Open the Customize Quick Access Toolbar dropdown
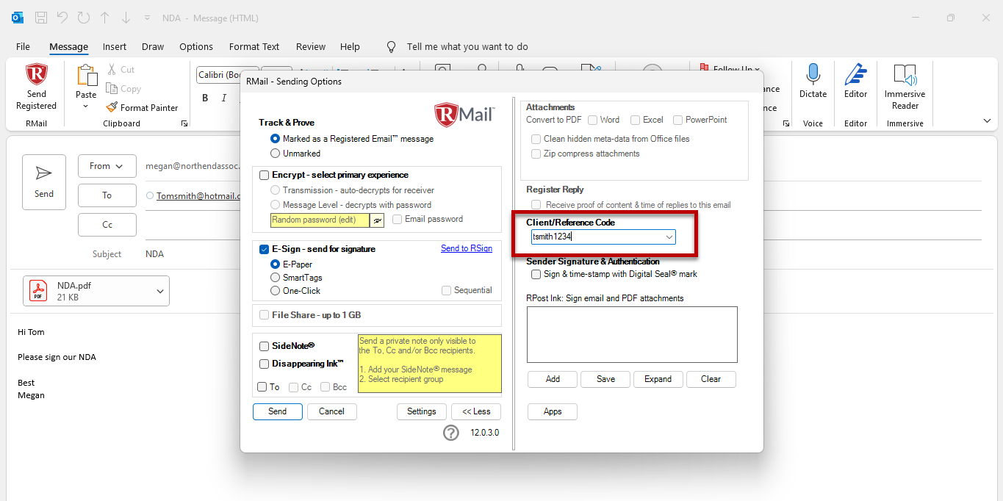The height and width of the screenshot is (501, 1003). 148,18
